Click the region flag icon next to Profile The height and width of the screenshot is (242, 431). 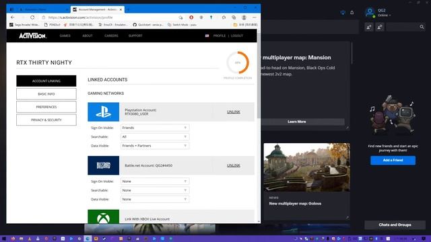(207, 36)
